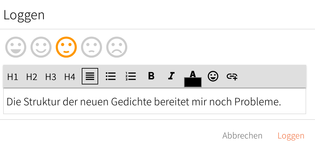Insert a link using the toolbar
The width and height of the screenshot is (315, 148).
point(232,76)
